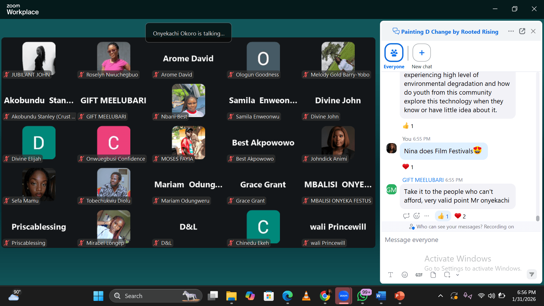Click the GIF button in chat toolbar

point(419,275)
